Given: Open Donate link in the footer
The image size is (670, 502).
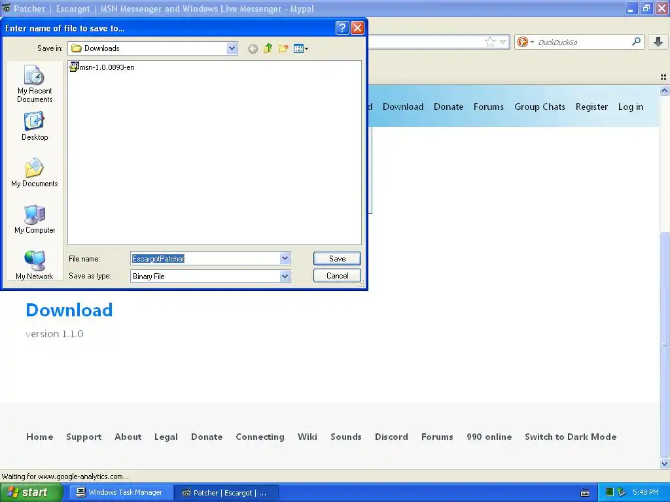Looking at the screenshot, I should [207, 437].
